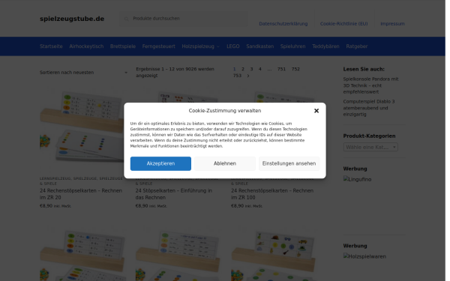Open the Cookie-Richtlinie (EU) link
The height and width of the screenshot is (281, 450).
pos(343,24)
